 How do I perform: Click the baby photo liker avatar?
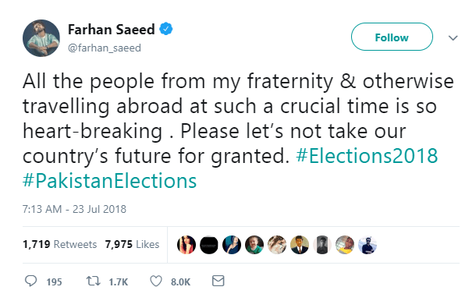tap(254, 245)
